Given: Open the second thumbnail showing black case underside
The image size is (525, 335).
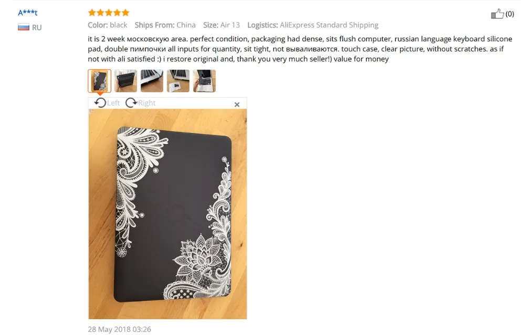Looking at the screenshot, I should 125,81.
